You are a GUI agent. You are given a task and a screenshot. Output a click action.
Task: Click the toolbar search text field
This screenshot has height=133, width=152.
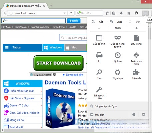[33, 21]
